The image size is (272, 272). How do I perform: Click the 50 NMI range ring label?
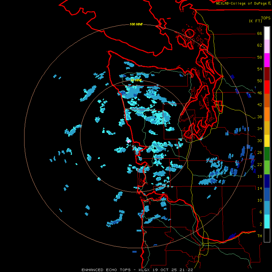(136, 80)
